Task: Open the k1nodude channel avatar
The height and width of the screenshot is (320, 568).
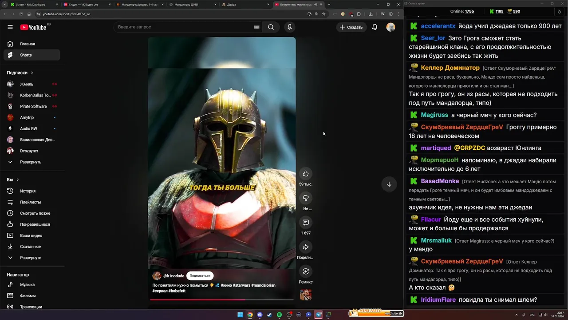Action: [x=157, y=276]
